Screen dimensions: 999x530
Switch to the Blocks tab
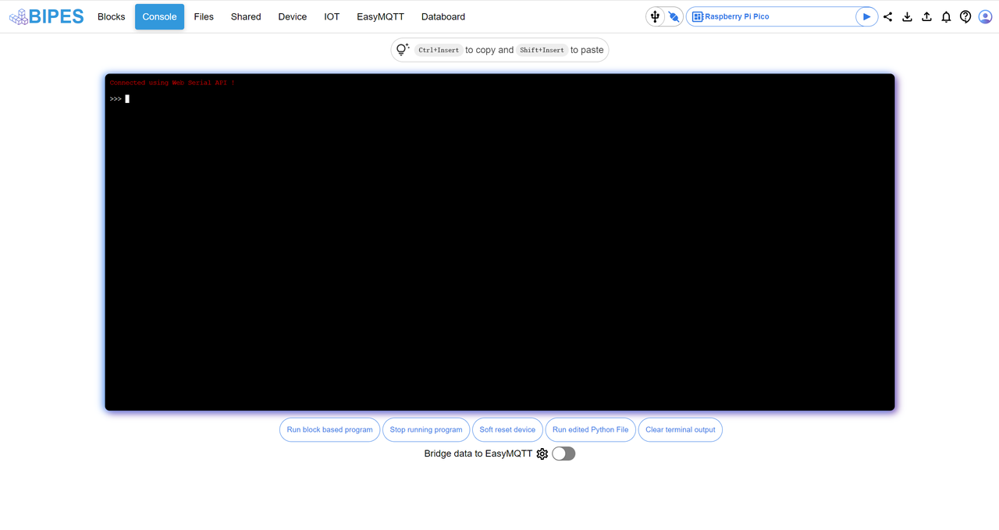112,16
